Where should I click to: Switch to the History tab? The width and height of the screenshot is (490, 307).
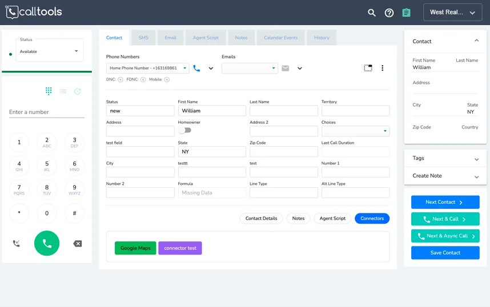[x=322, y=38]
